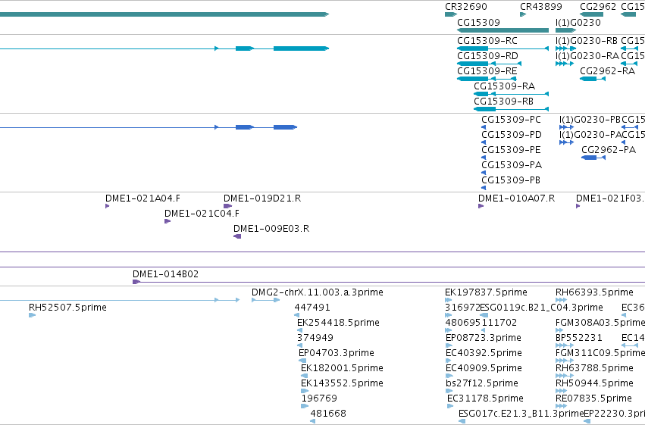Click the RE07835.5prime EST label
645x425 pixels.
(x=593, y=398)
